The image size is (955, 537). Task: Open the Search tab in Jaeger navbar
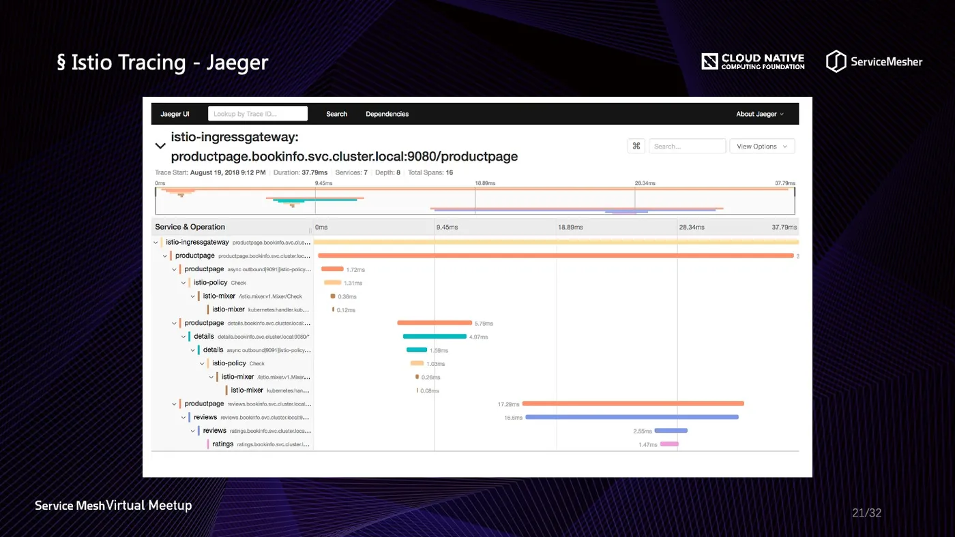point(336,114)
